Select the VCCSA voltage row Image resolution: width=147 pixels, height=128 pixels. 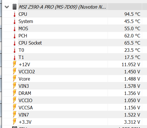pyautogui.click(x=75, y=108)
